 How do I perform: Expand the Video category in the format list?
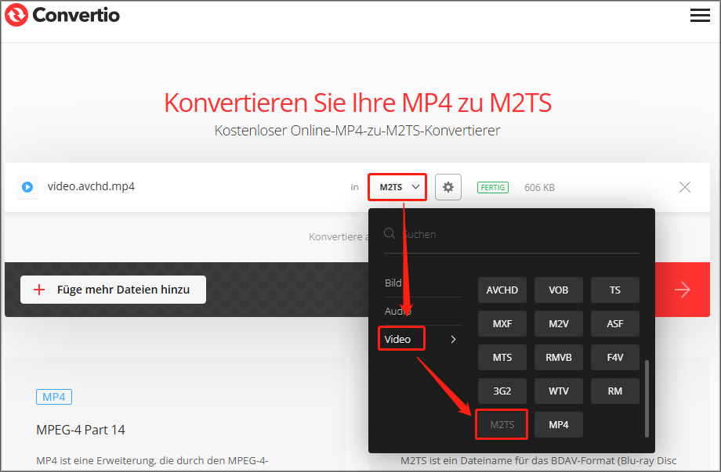[401, 338]
